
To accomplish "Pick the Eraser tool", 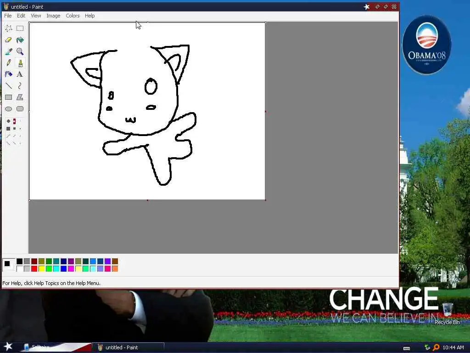I will 8,40.
